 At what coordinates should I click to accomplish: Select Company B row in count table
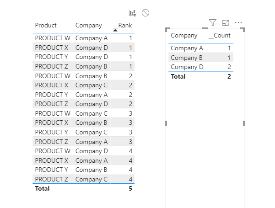click(x=201, y=58)
